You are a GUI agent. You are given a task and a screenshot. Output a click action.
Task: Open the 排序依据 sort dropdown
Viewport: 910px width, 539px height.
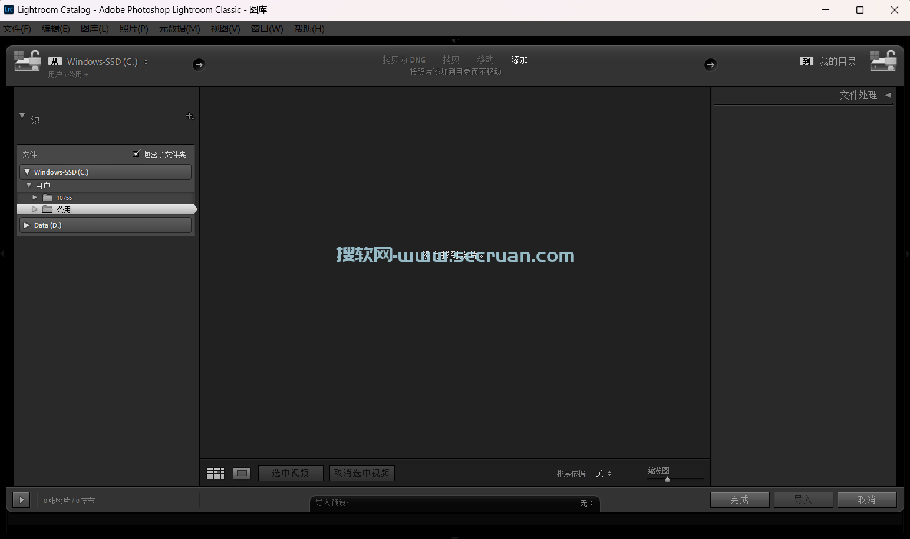pyautogui.click(x=604, y=474)
